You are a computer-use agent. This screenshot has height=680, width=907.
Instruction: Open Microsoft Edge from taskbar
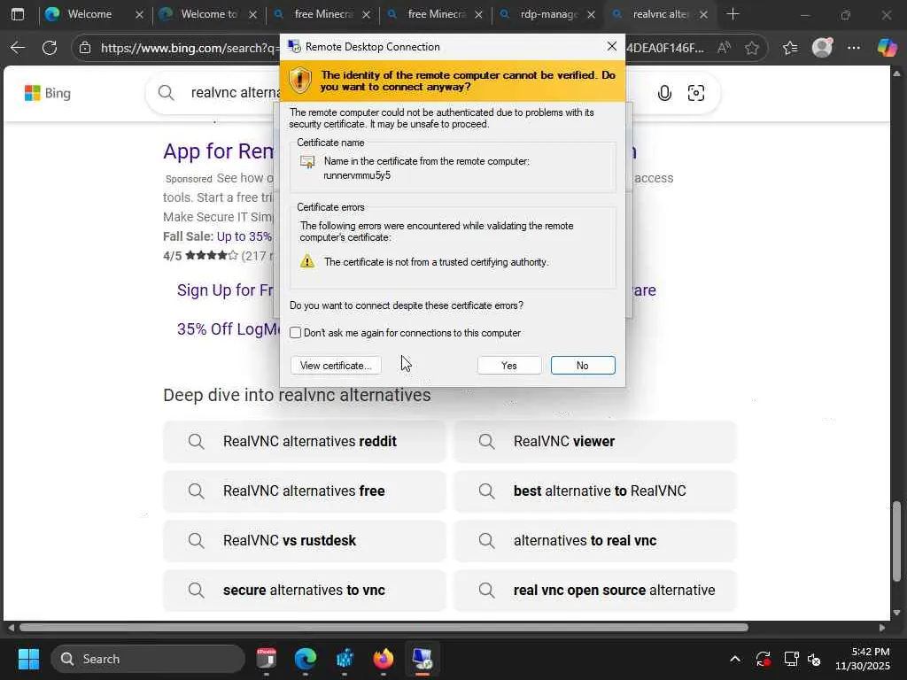click(x=306, y=659)
